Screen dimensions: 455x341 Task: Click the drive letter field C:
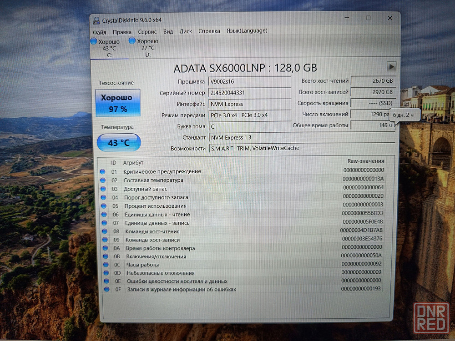point(249,126)
